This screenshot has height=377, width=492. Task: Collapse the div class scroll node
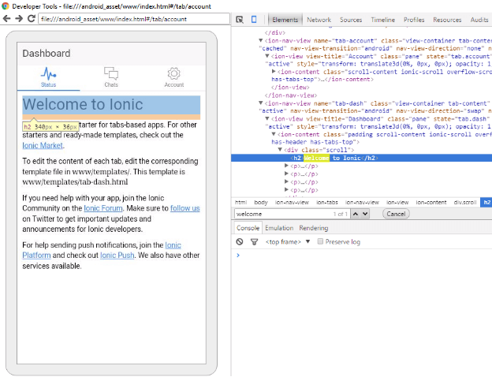(279, 149)
